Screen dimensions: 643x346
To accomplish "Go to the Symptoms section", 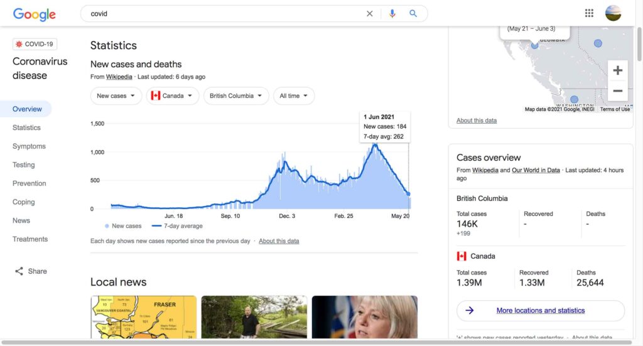I will [29, 146].
